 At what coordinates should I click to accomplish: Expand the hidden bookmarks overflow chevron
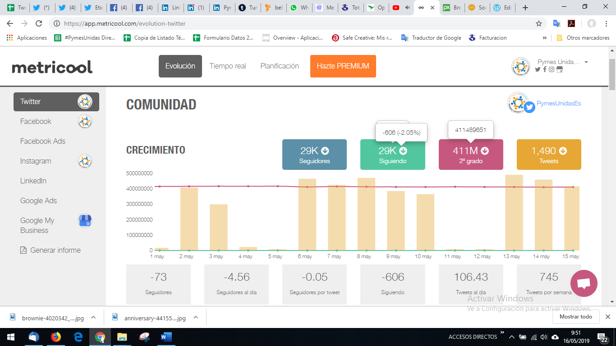coord(545,38)
